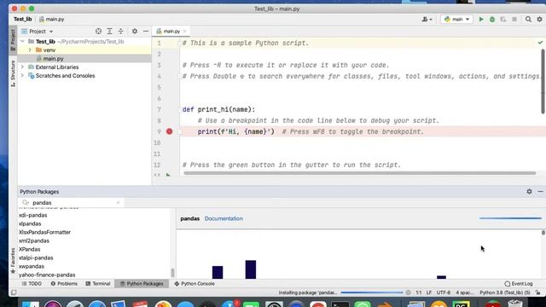Click status bar installing progress bar
The image size is (546, 307).
click(372, 293)
